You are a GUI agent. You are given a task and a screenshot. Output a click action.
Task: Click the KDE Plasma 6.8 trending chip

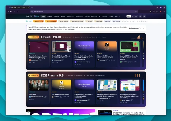coord(51,21)
